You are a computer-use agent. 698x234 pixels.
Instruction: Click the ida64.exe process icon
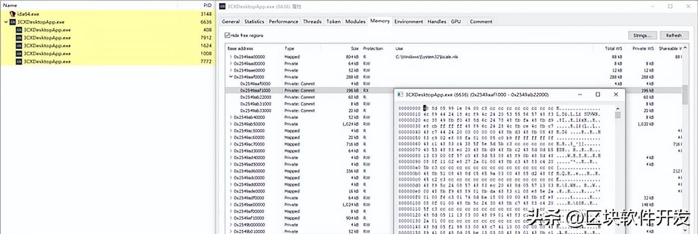13,14
